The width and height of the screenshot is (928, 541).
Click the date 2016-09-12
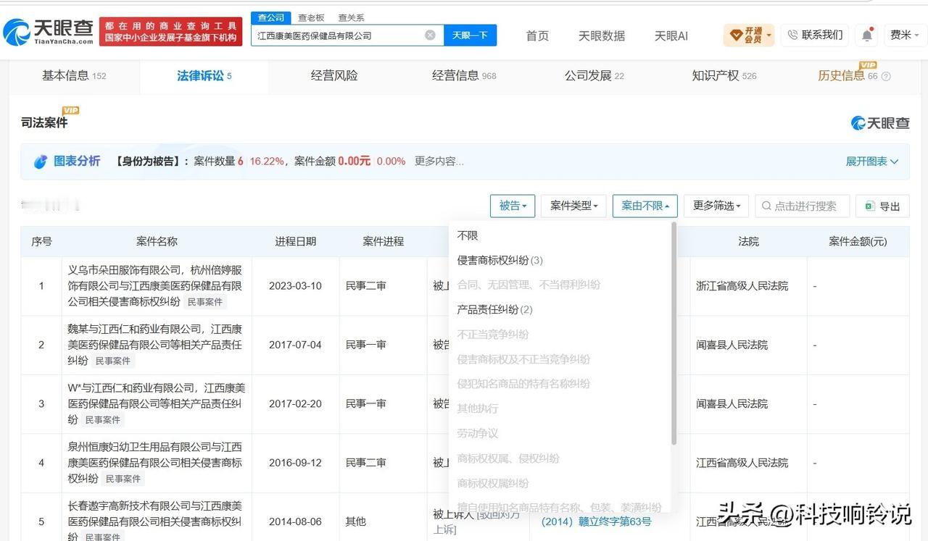click(295, 463)
